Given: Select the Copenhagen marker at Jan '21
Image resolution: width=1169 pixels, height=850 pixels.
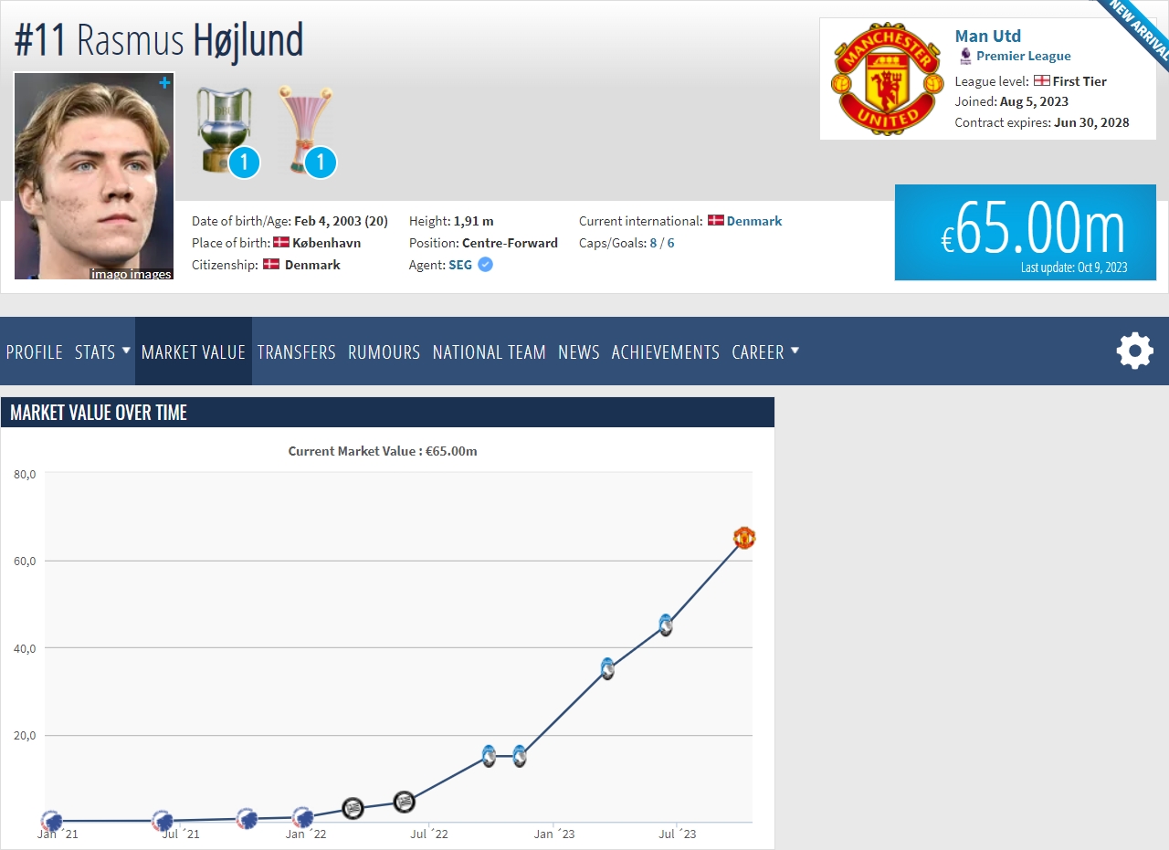Looking at the screenshot, I should (52, 821).
